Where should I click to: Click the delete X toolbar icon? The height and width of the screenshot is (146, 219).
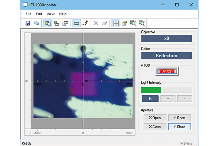(x=96, y=23)
